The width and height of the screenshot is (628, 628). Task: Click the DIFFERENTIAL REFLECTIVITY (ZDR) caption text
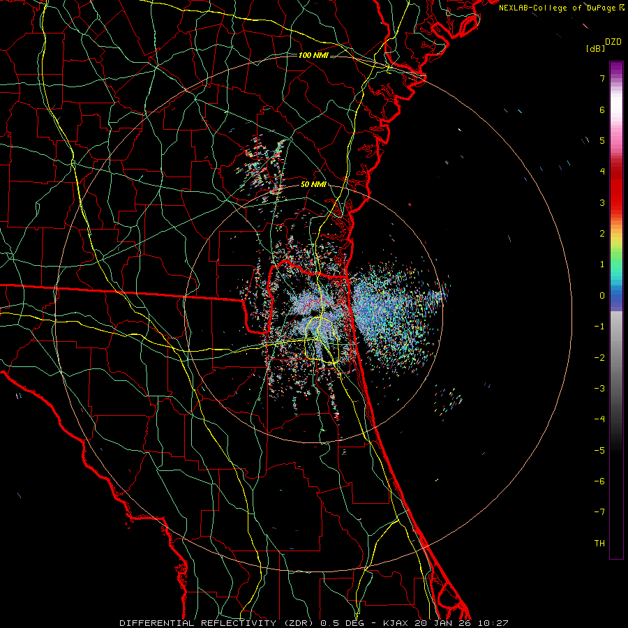(216, 623)
